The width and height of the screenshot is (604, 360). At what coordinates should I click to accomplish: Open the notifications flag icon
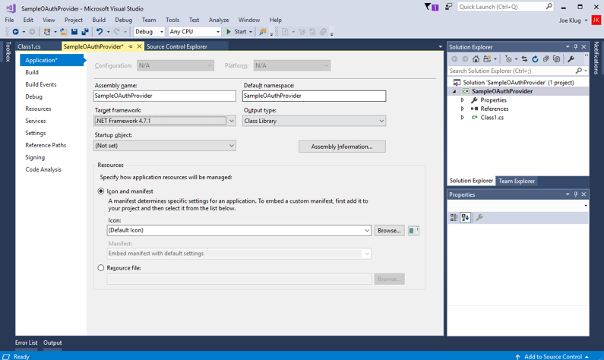pos(431,7)
